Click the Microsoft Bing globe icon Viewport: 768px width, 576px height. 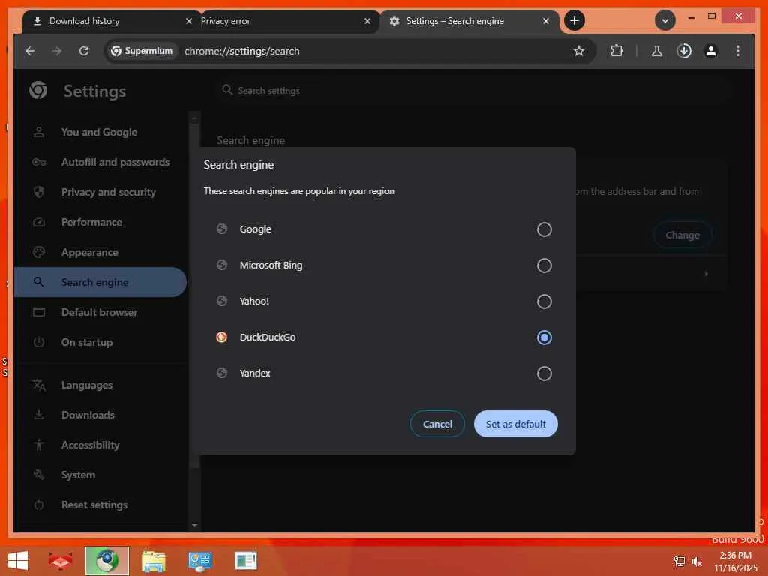(x=221, y=265)
